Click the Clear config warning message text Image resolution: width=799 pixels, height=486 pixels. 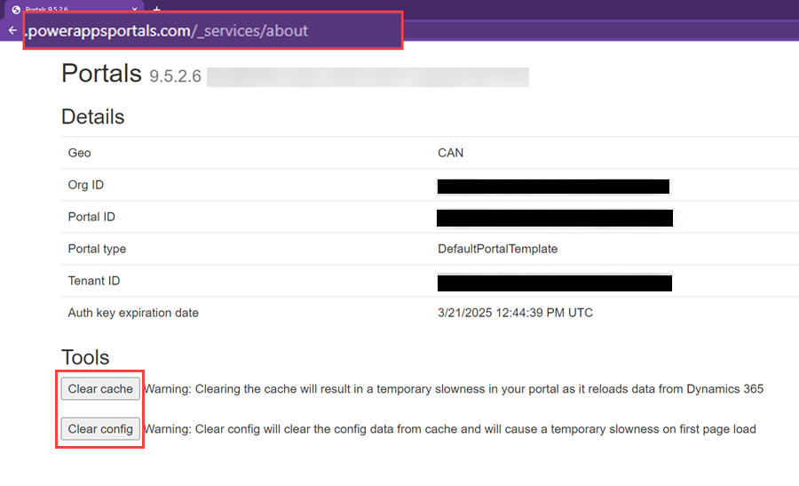pos(449,429)
